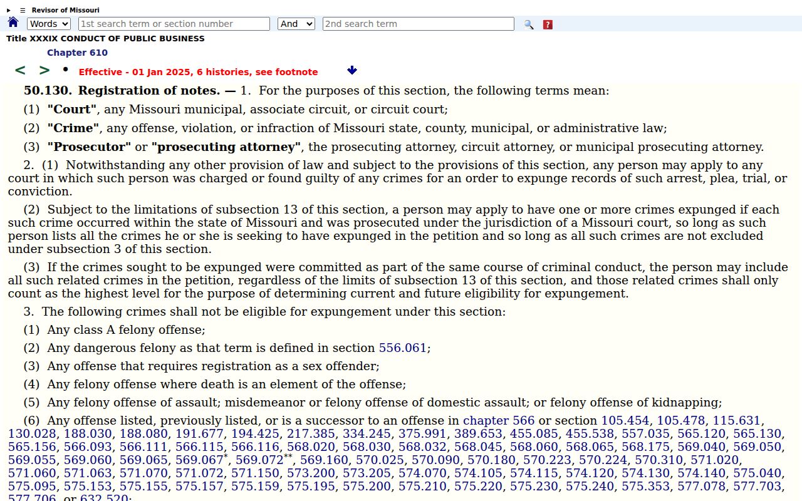The height and width of the screenshot is (501, 802).
Task: Open section link 575.040
Action: [757, 473]
